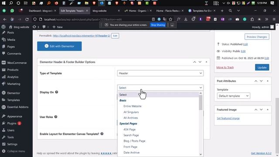Open the Media sidebar menu

point(11,40)
